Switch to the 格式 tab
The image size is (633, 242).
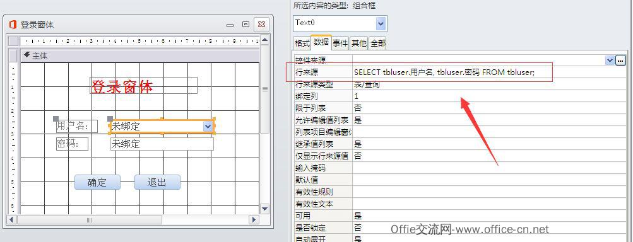[302, 43]
